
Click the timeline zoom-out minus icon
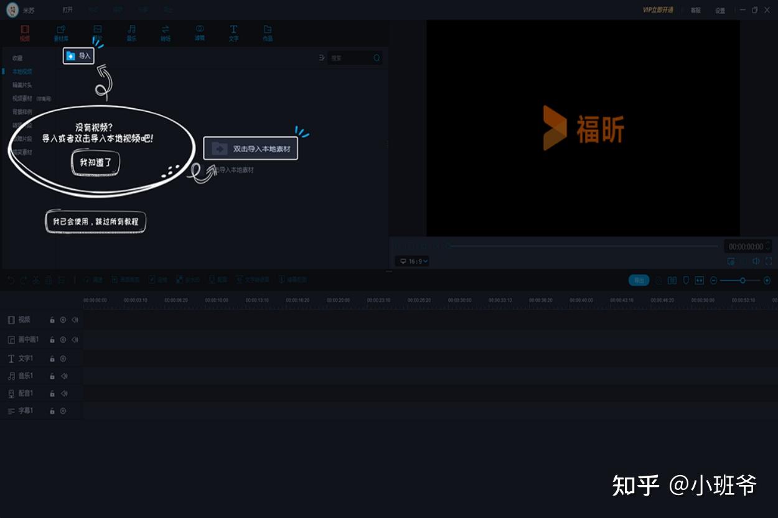coord(714,280)
